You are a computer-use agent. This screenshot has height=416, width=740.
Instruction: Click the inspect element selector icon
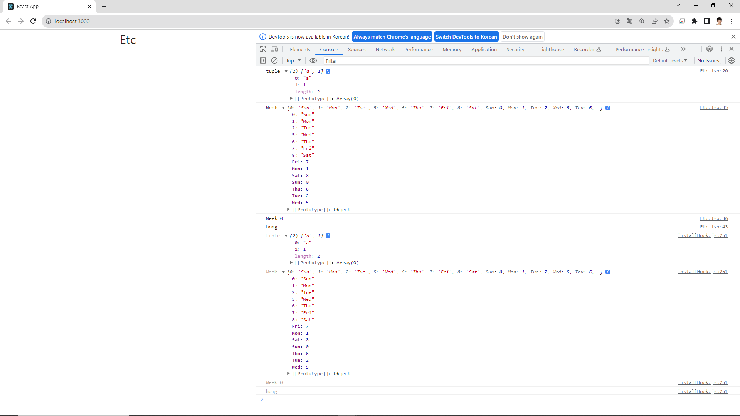(263, 49)
